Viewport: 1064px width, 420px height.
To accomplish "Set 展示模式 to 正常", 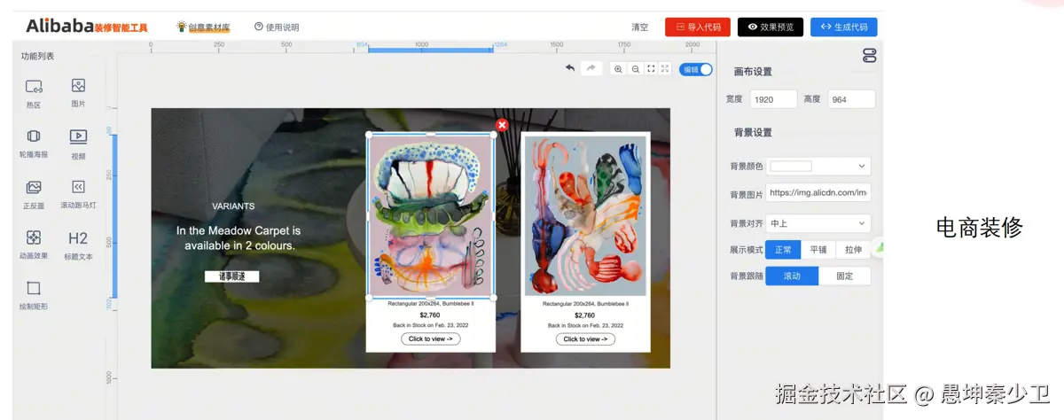I will click(783, 250).
